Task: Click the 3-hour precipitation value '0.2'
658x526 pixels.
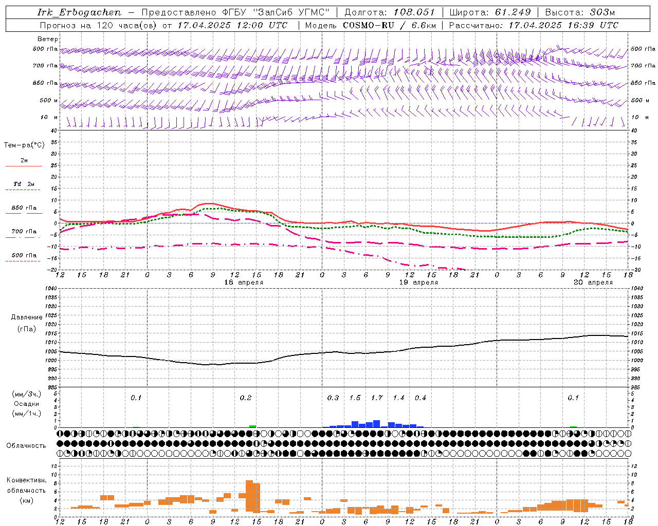Action: pyautogui.click(x=246, y=398)
